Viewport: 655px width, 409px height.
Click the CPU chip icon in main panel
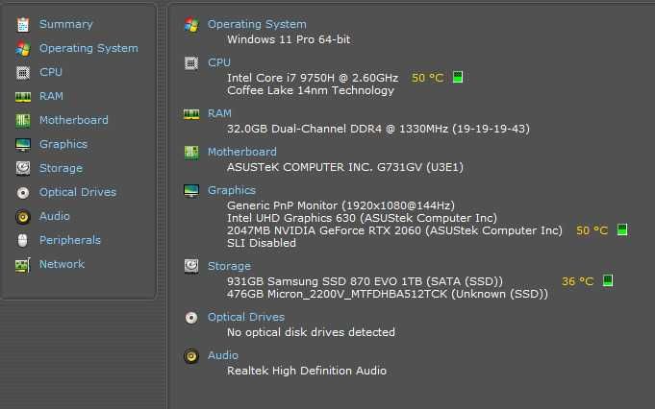pyautogui.click(x=191, y=63)
